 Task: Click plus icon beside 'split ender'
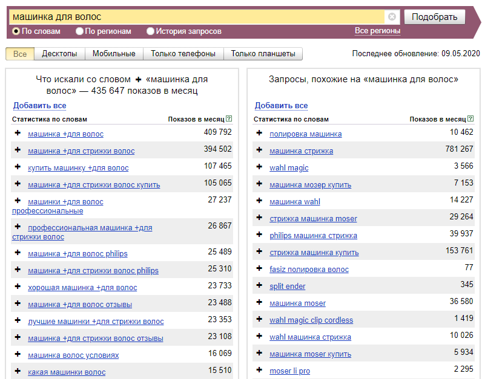point(259,285)
